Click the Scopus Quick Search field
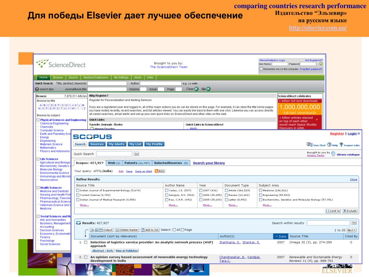369x277 pixels. point(114,154)
